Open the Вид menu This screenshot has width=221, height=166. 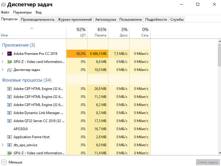tap(39, 12)
